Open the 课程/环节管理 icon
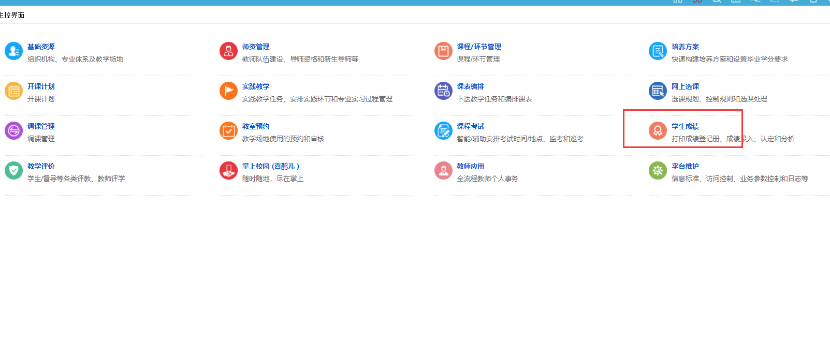 [443, 51]
